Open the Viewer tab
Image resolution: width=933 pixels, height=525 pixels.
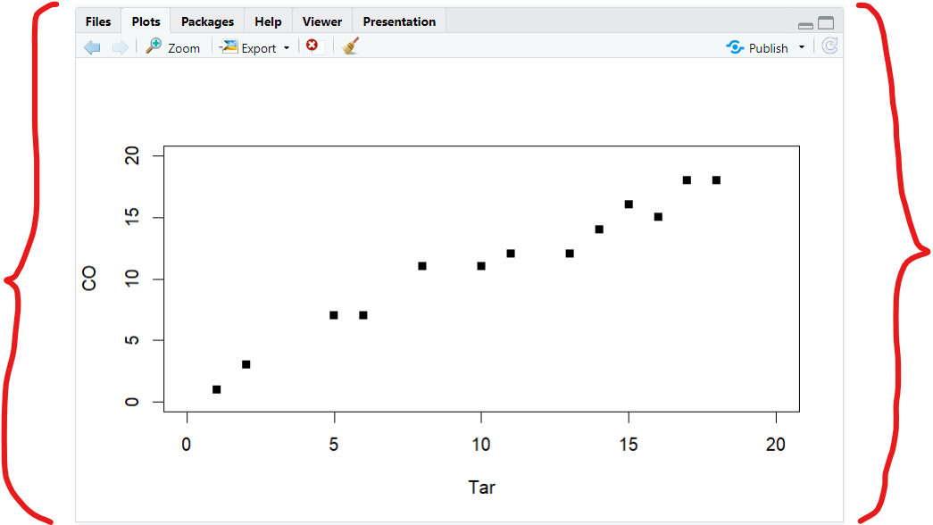click(322, 21)
